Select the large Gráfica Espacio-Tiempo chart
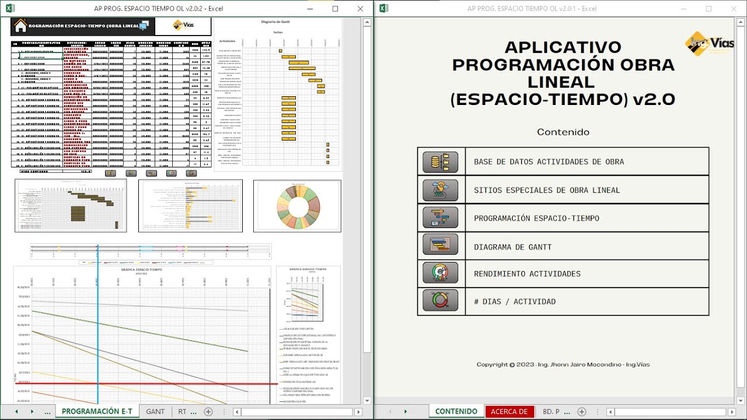The height and width of the screenshot is (420, 747). click(x=142, y=335)
